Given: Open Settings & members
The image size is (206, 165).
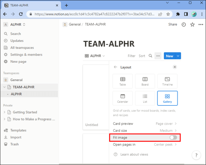Looking at the screenshot, I should 26,55.
